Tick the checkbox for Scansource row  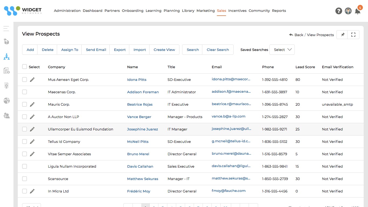[25, 179]
